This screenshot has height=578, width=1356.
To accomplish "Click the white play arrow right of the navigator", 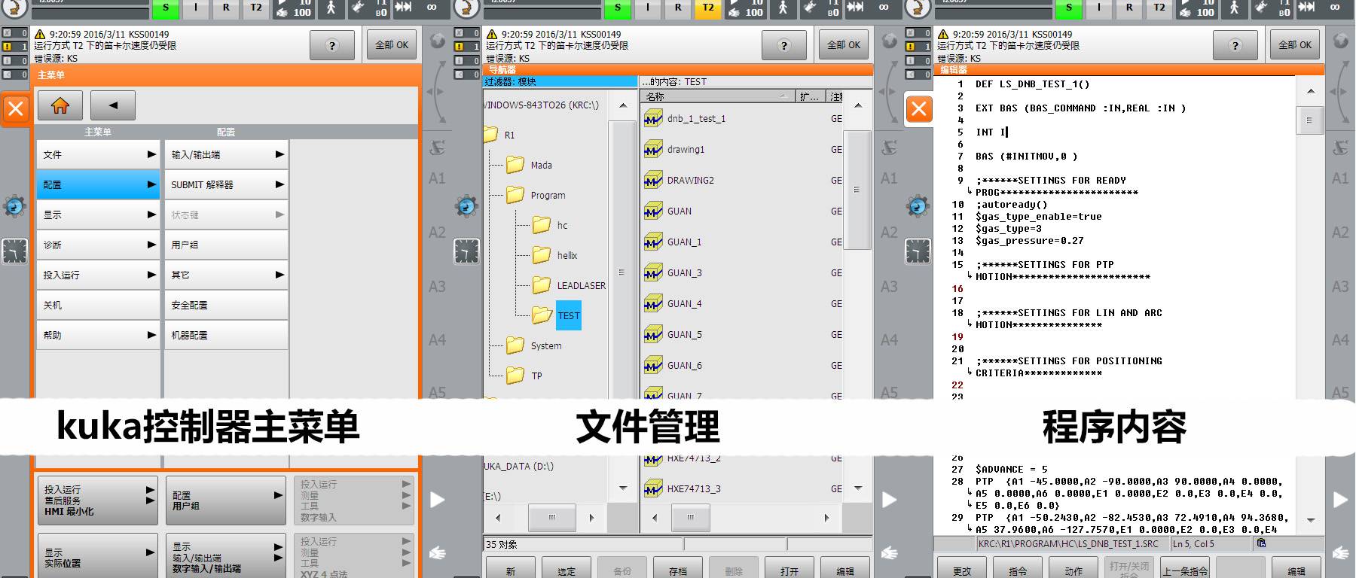I will pyautogui.click(x=889, y=499).
